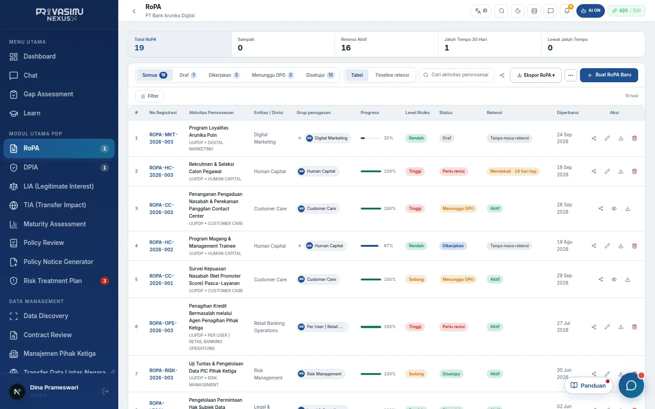Image resolution: width=655 pixels, height=409 pixels.
Task: Show the Menunggu DPO tab
Action: coord(272,75)
